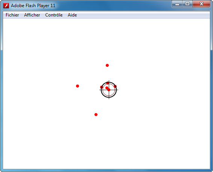Image resolution: width=213 pixels, height=172 pixels.
Task: Click the topmost isolated red dot
Action: 107,65
